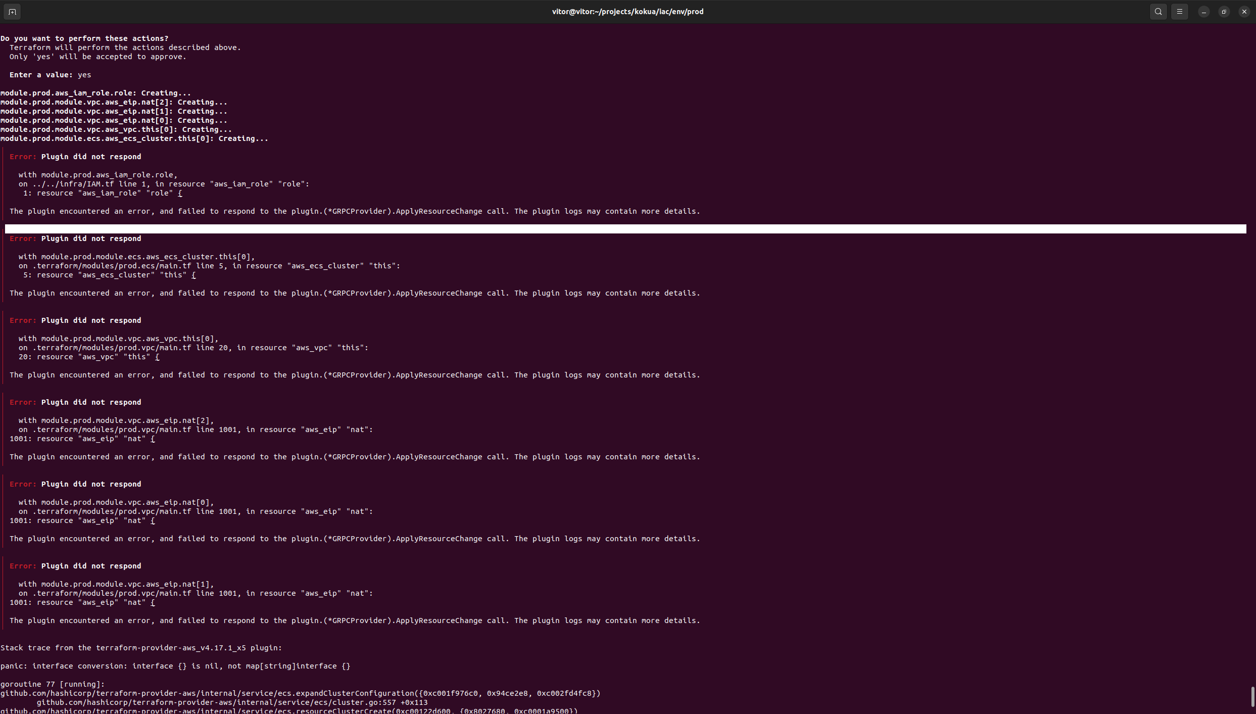The width and height of the screenshot is (1256, 714).
Task: Click the 'aws_vpc.this[0]: Creating...' line
Action: [x=116, y=129]
